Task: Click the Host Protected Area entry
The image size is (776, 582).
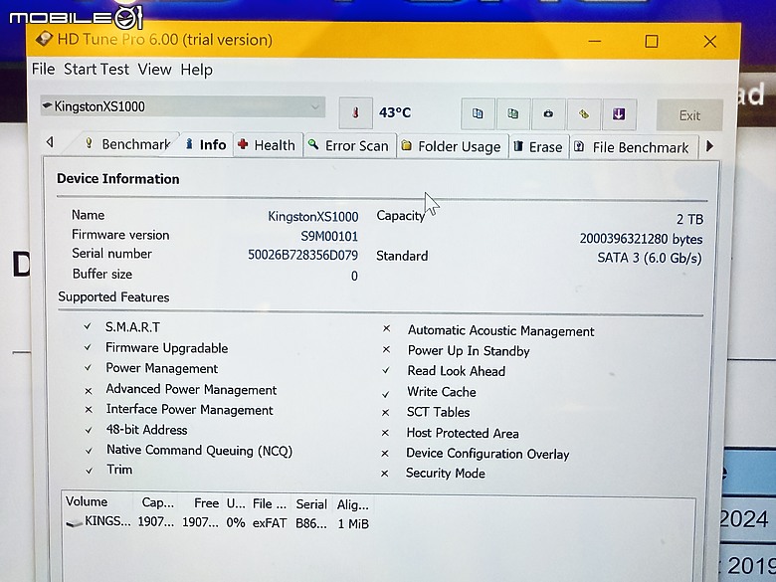Action: coord(463,433)
